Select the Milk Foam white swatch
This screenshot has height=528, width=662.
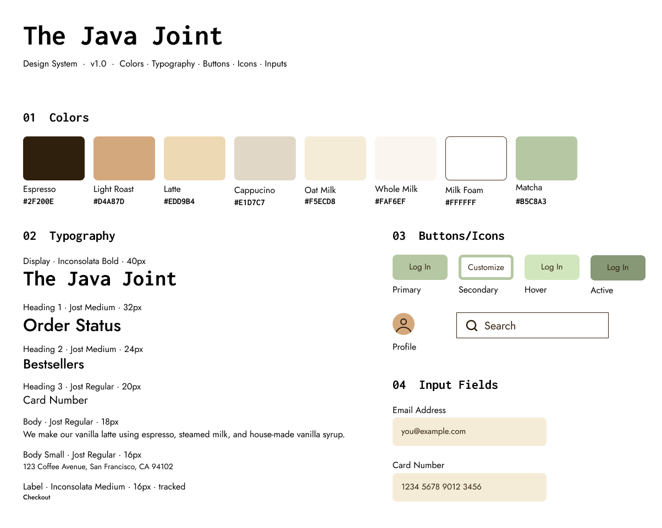[476, 158]
